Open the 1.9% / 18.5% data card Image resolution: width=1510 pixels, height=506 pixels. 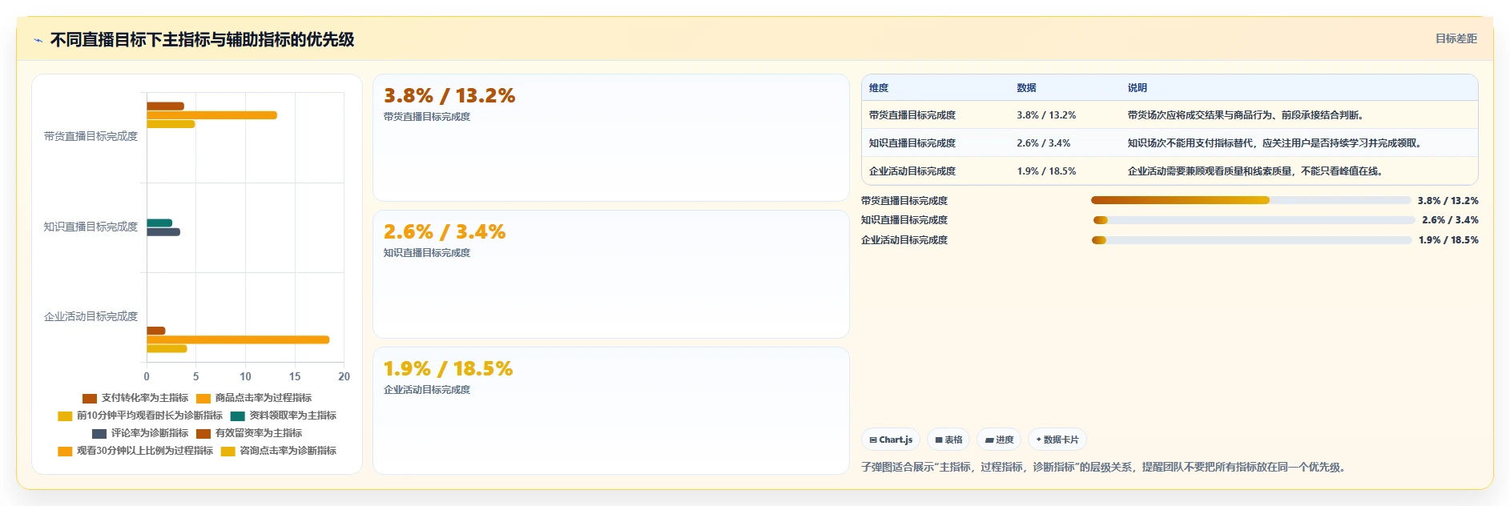[x=610, y=411]
